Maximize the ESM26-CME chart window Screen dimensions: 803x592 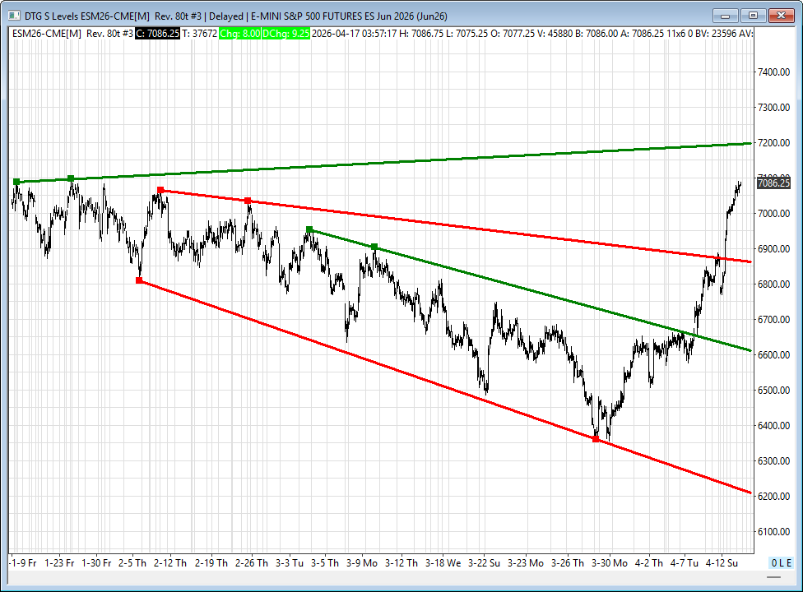[x=752, y=15]
